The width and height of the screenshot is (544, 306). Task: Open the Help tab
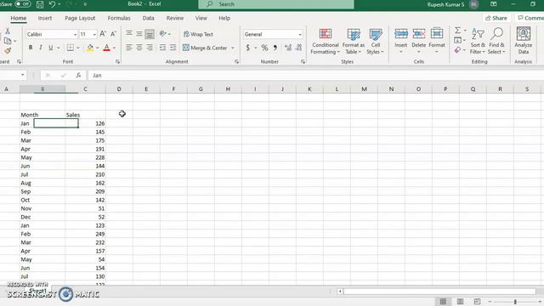coord(224,18)
